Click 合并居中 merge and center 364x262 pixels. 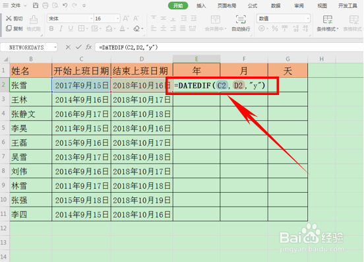(x=216, y=23)
